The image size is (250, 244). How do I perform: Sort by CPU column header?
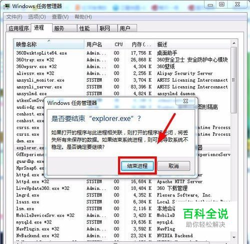click(x=118, y=44)
